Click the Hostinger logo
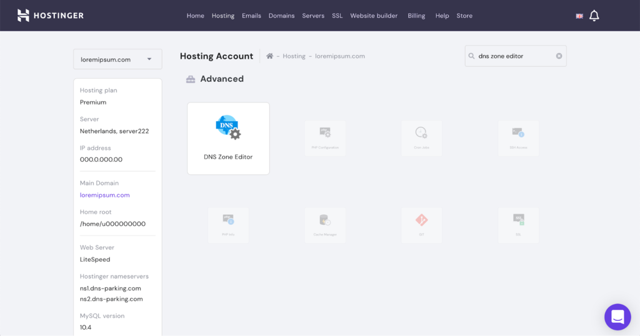This screenshot has width=640, height=336. pos(50,16)
